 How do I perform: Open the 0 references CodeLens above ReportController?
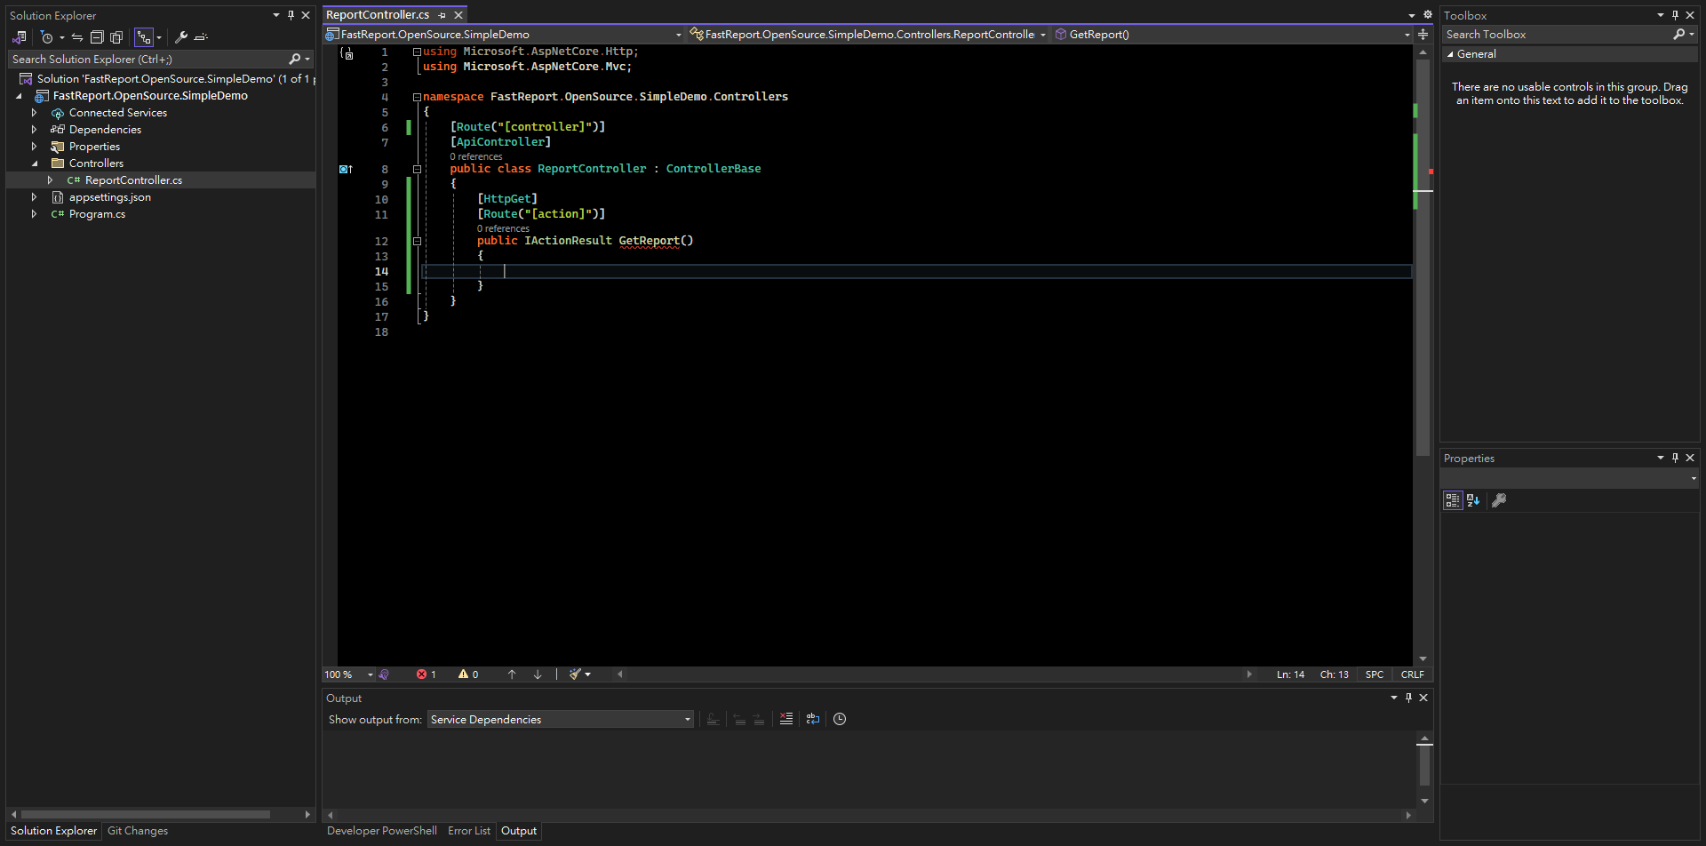pyautogui.click(x=476, y=157)
